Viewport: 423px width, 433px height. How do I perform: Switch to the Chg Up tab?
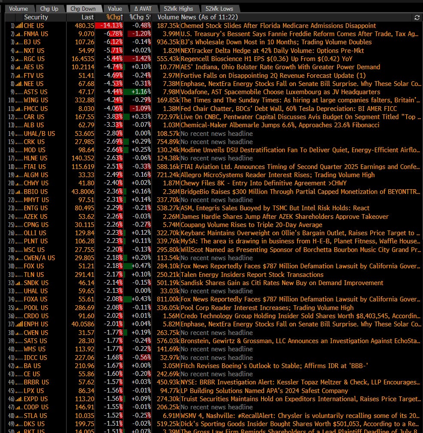pyautogui.click(x=49, y=9)
